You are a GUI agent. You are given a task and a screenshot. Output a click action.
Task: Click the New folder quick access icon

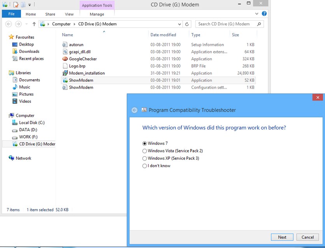[x=23, y=4]
